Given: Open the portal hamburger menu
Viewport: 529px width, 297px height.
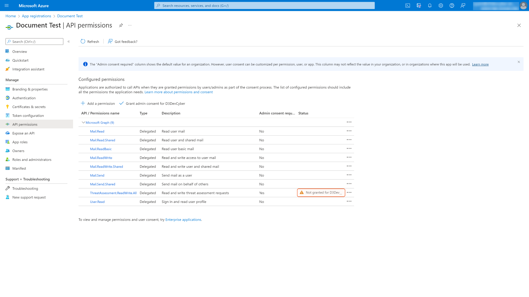Looking at the screenshot, I should pyautogui.click(x=7, y=6).
